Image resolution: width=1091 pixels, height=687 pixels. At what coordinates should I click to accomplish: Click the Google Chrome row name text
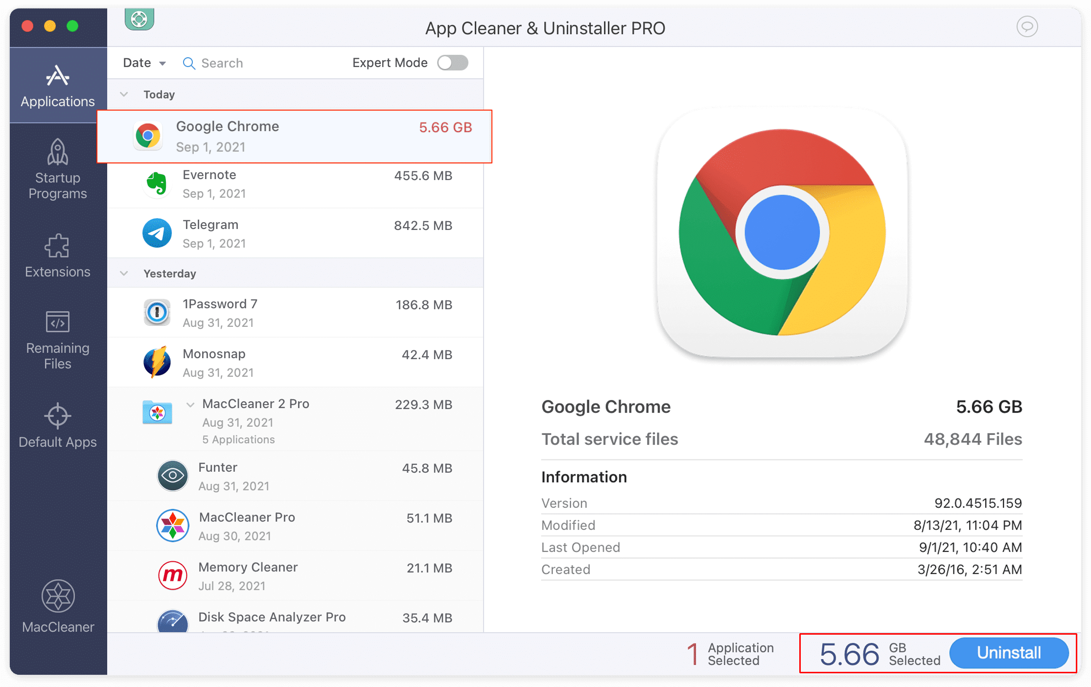click(x=228, y=126)
